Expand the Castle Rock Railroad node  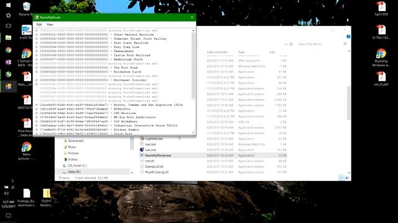click(37, 55)
